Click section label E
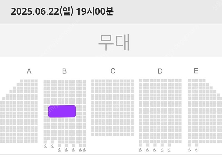 (196, 71)
